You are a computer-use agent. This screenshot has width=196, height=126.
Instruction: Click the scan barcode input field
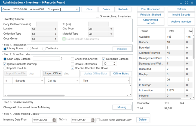[x=46, y=59]
